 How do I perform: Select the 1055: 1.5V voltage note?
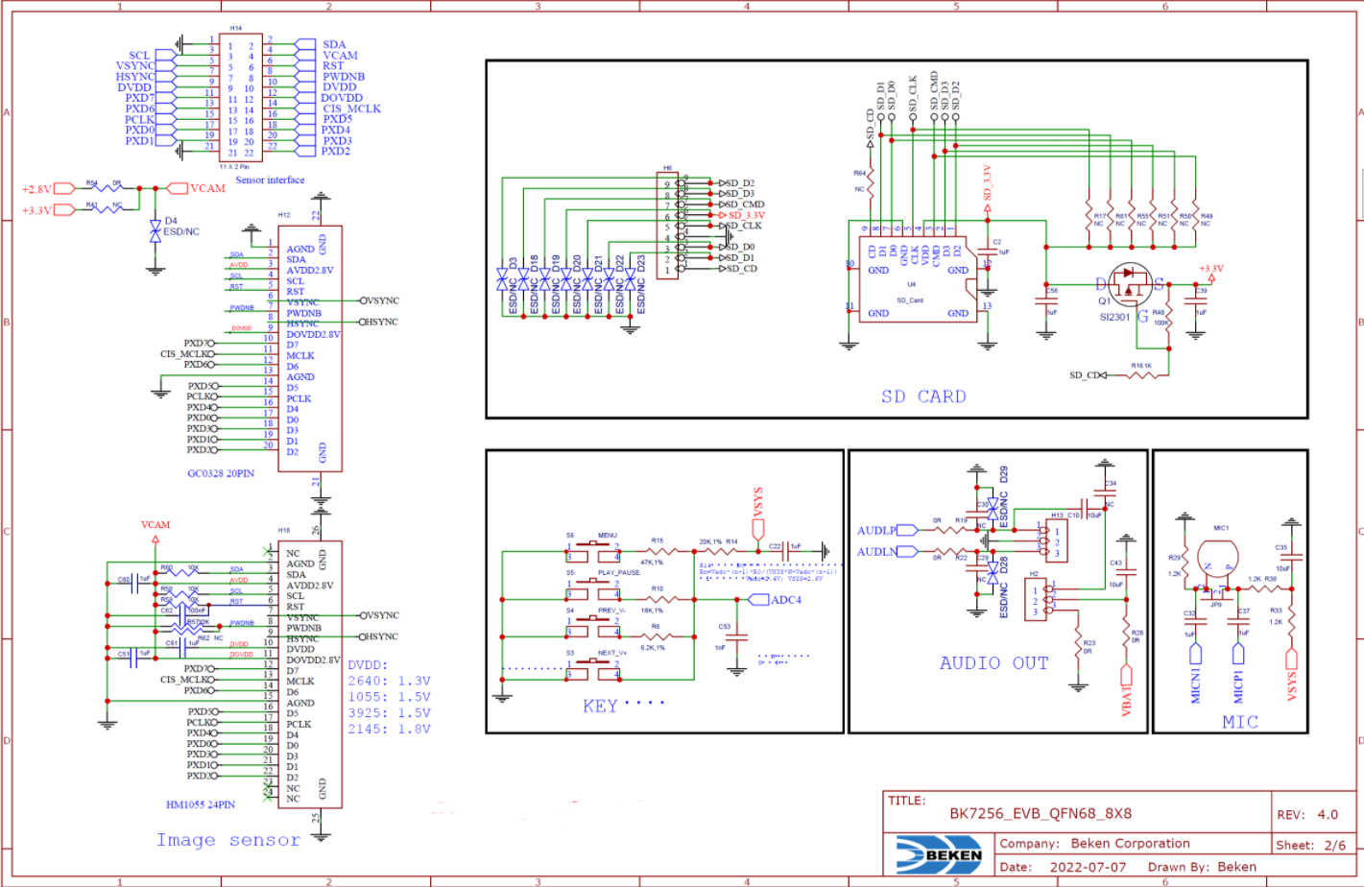(389, 697)
